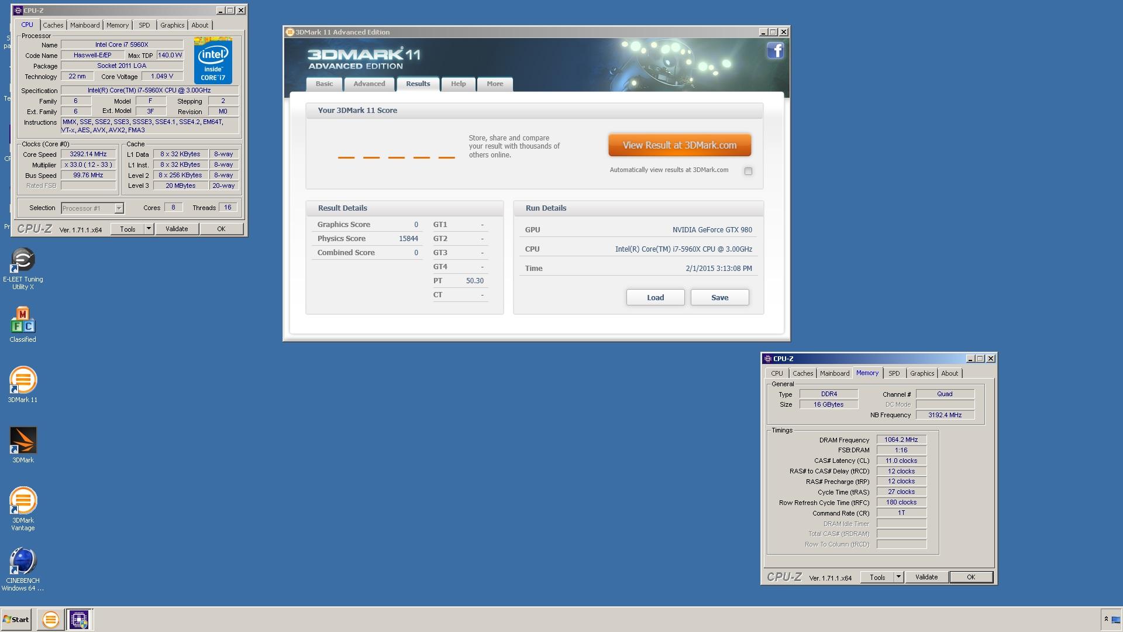This screenshot has width=1123, height=632.
Task: Expand the Processor #1 selection dropdown
Action: [119, 208]
